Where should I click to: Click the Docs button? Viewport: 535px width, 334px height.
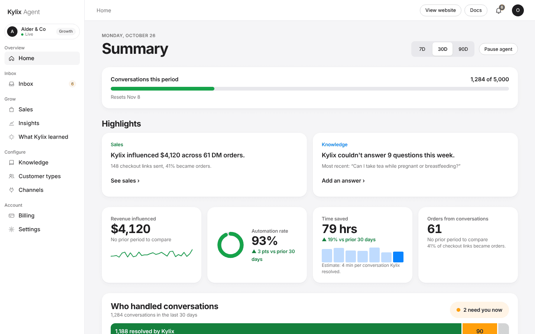(476, 10)
